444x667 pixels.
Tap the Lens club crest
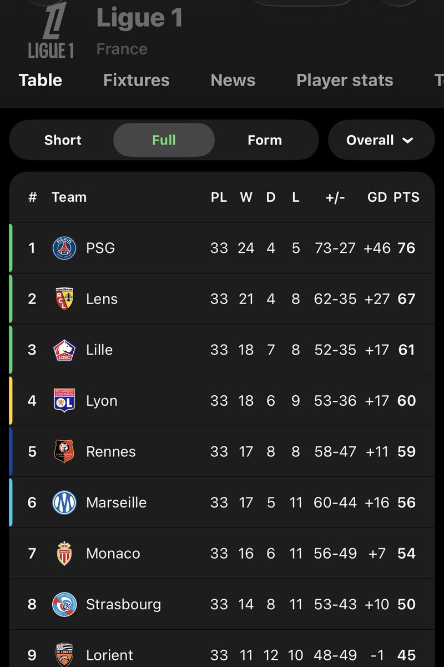tap(64, 299)
